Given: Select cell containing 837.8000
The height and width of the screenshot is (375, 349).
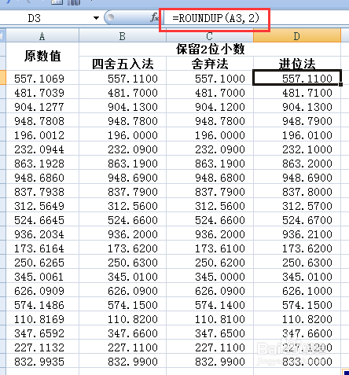Looking at the screenshot, I should pos(297,192).
